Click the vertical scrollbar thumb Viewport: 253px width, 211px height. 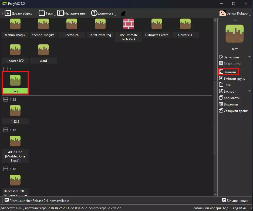pos(215,118)
